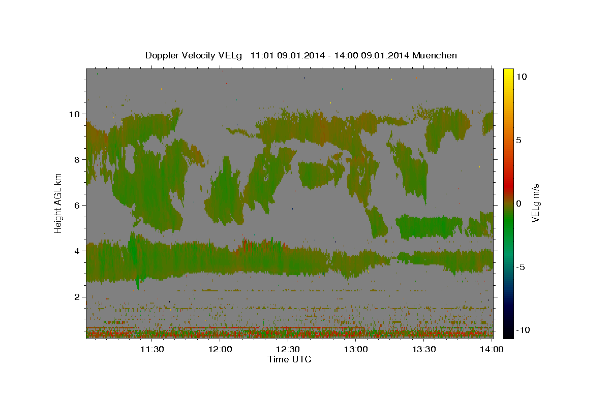The width and height of the screenshot is (610, 406).
Task: Click the 11:30 time tick label
Action: point(151,349)
